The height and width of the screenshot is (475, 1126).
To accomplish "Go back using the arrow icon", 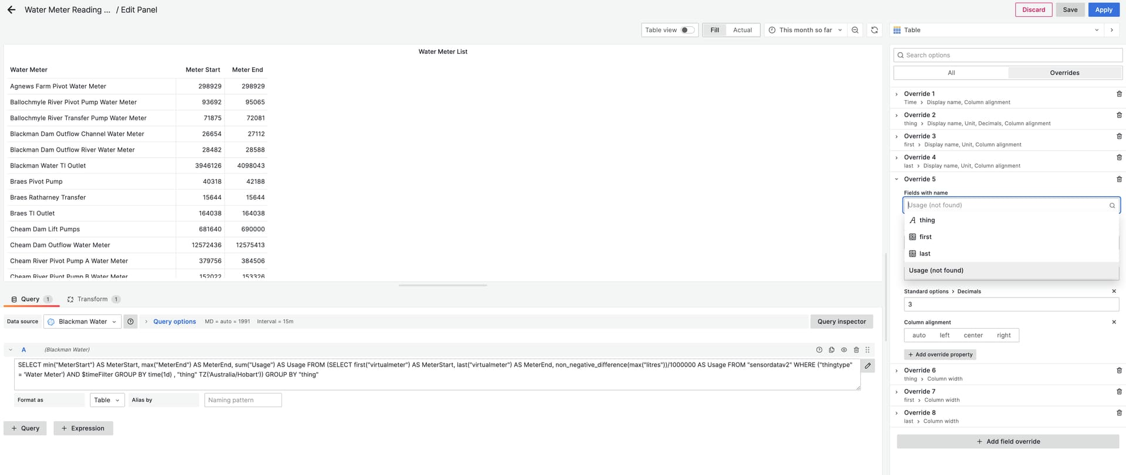I will point(11,10).
